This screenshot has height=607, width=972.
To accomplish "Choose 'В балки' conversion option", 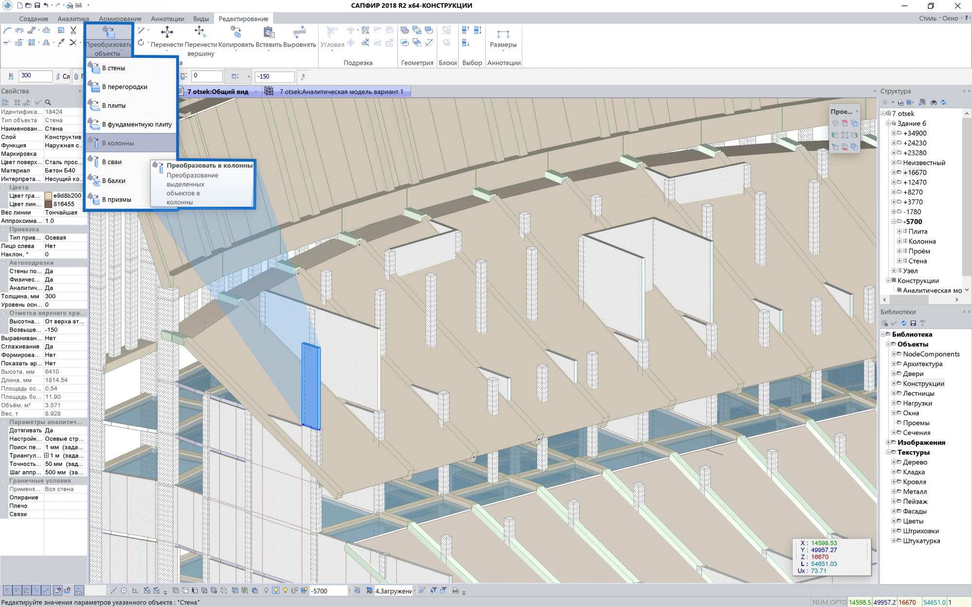I will click(113, 181).
